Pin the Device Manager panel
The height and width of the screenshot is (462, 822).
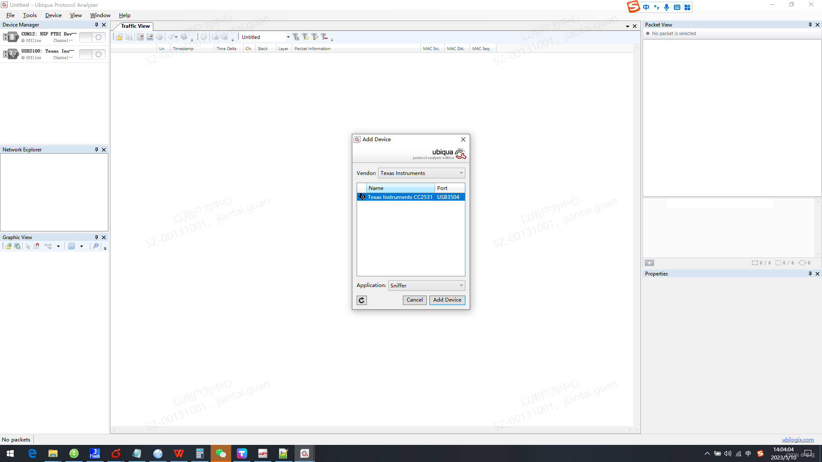tap(96, 25)
